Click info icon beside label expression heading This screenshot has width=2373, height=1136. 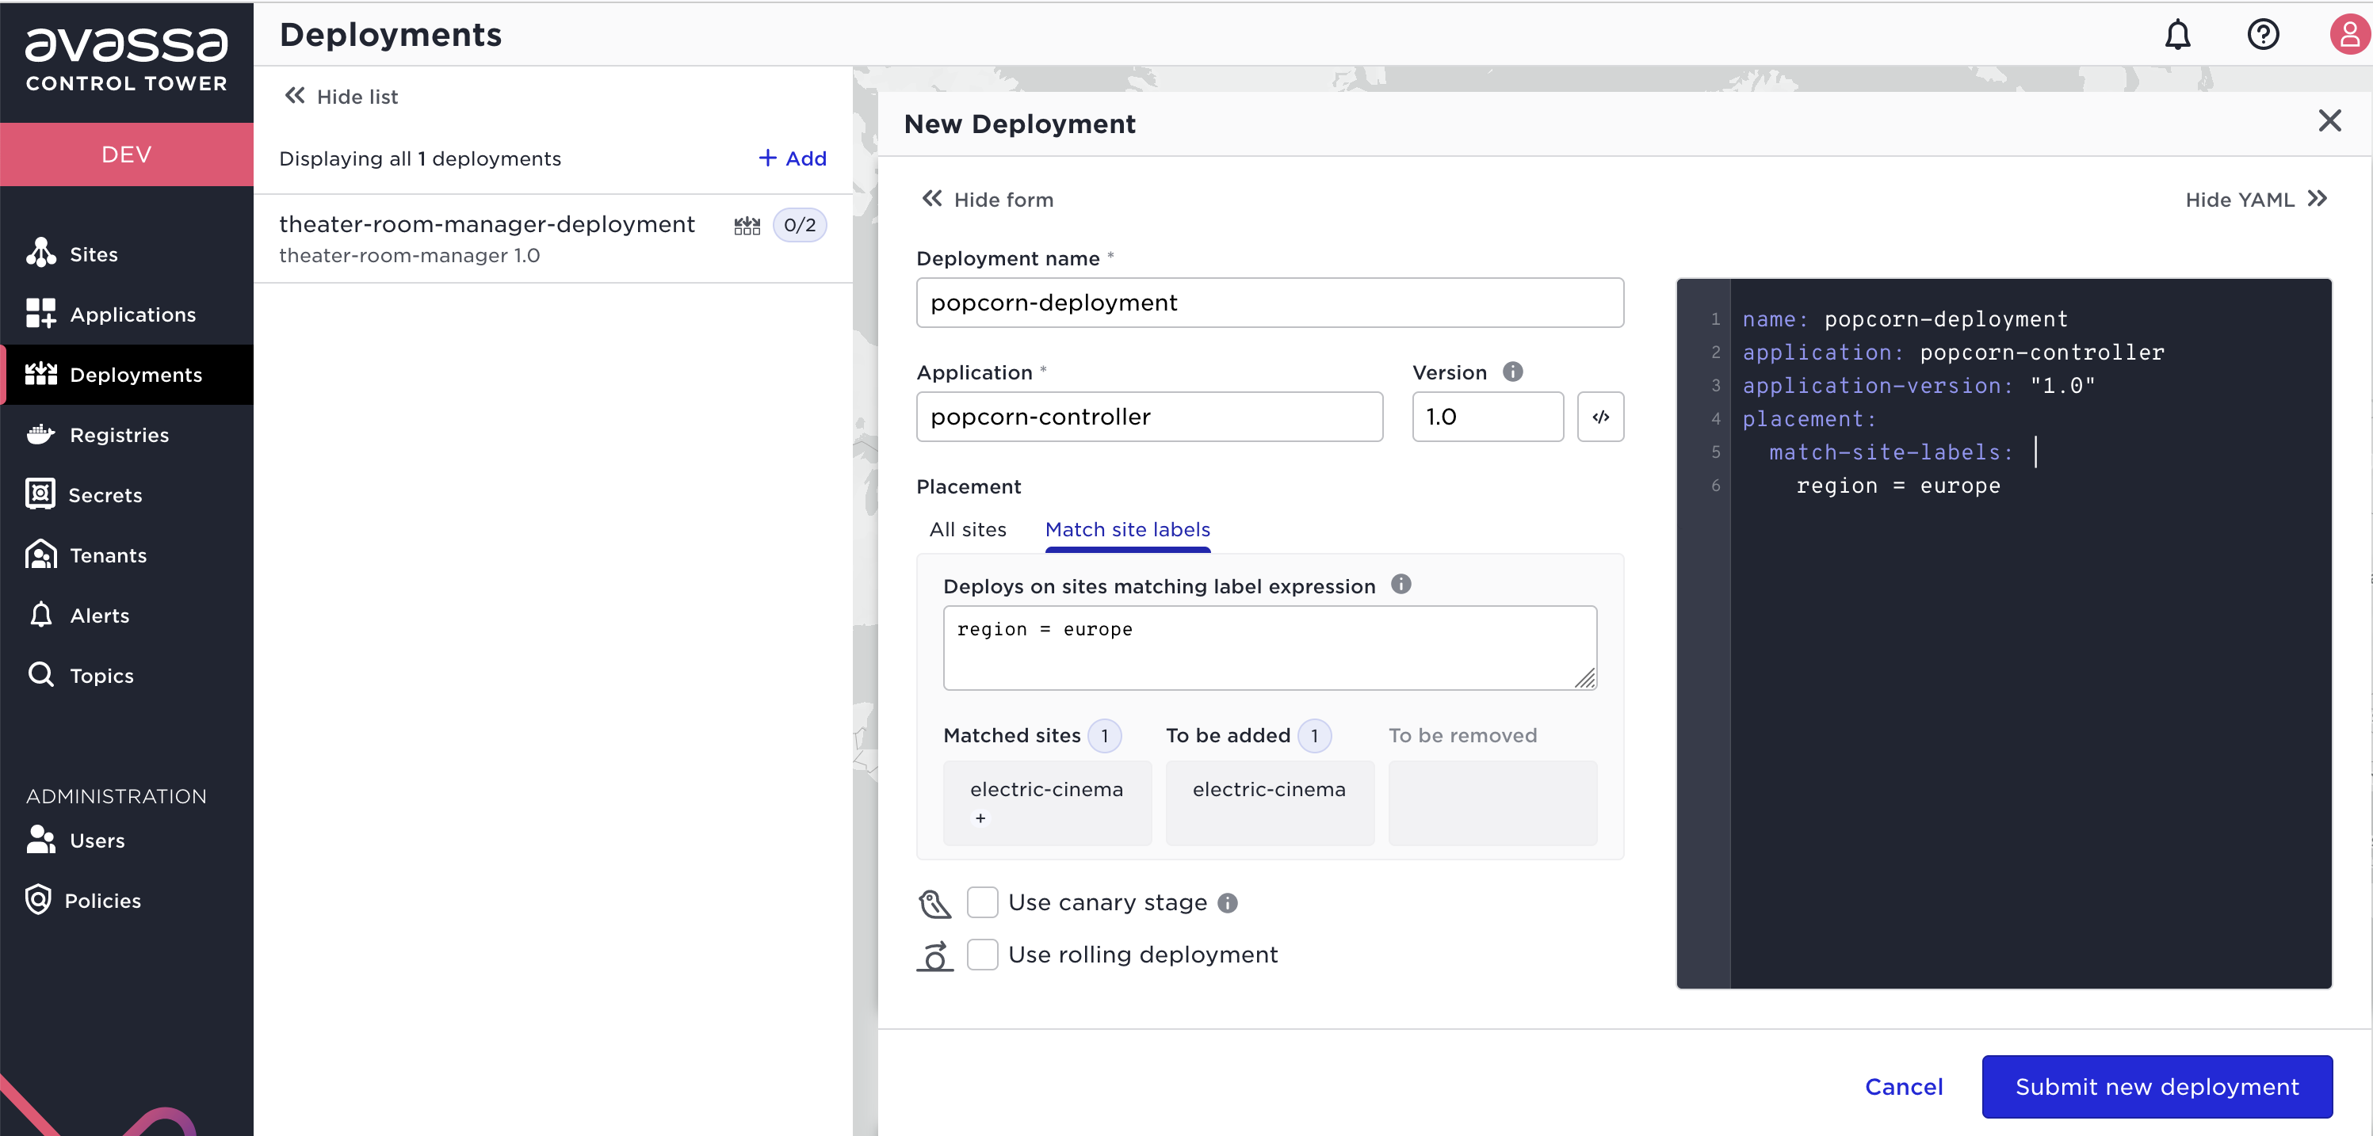click(1400, 585)
